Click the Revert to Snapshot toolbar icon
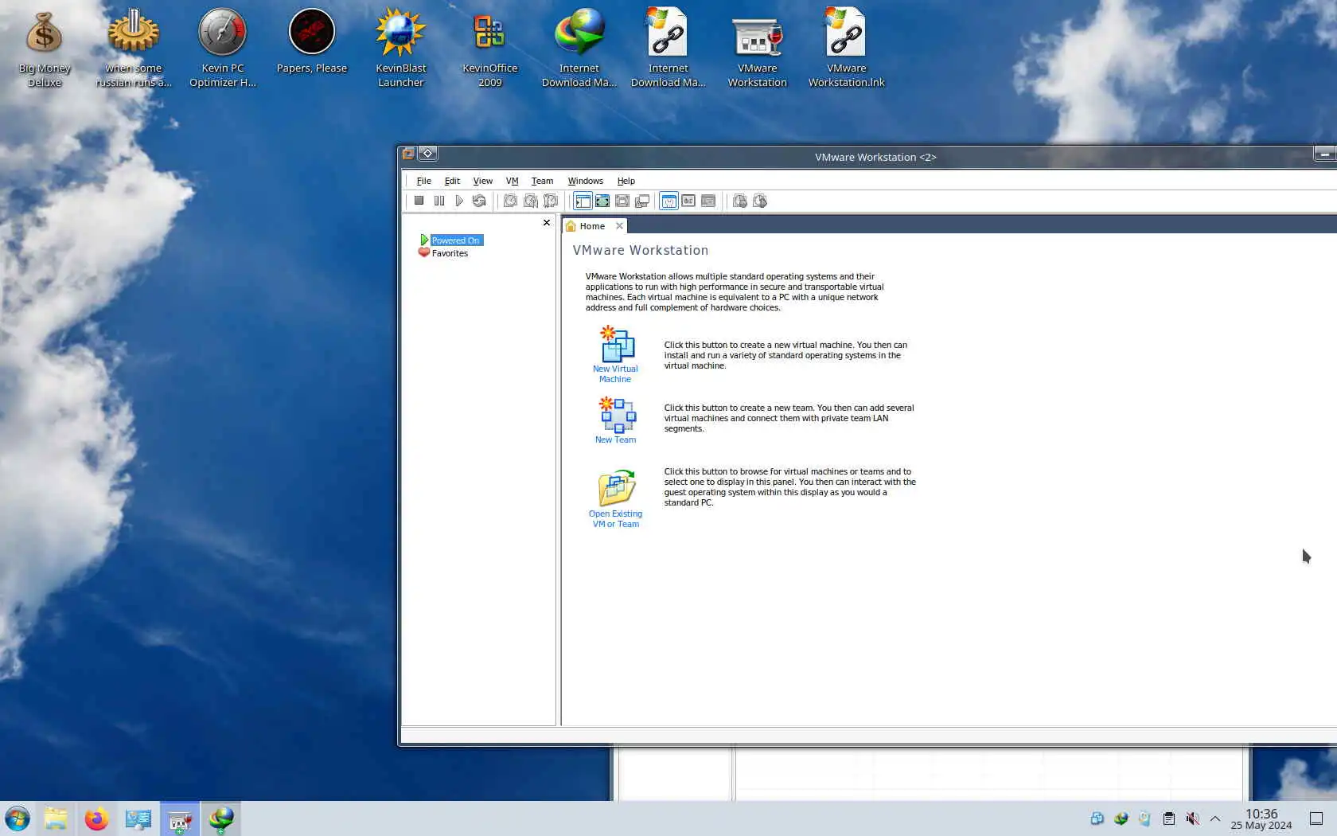 click(530, 201)
